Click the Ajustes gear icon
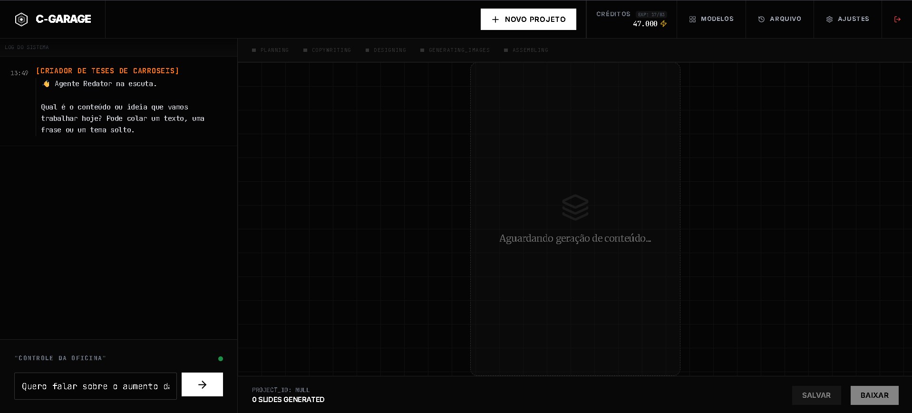The image size is (912, 413). click(x=829, y=20)
